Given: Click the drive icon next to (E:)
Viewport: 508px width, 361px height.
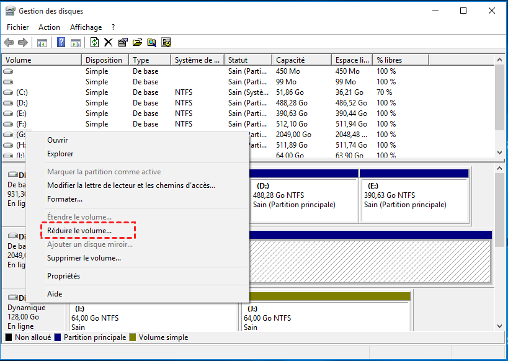Looking at the screenshot, I should (8, 114).
